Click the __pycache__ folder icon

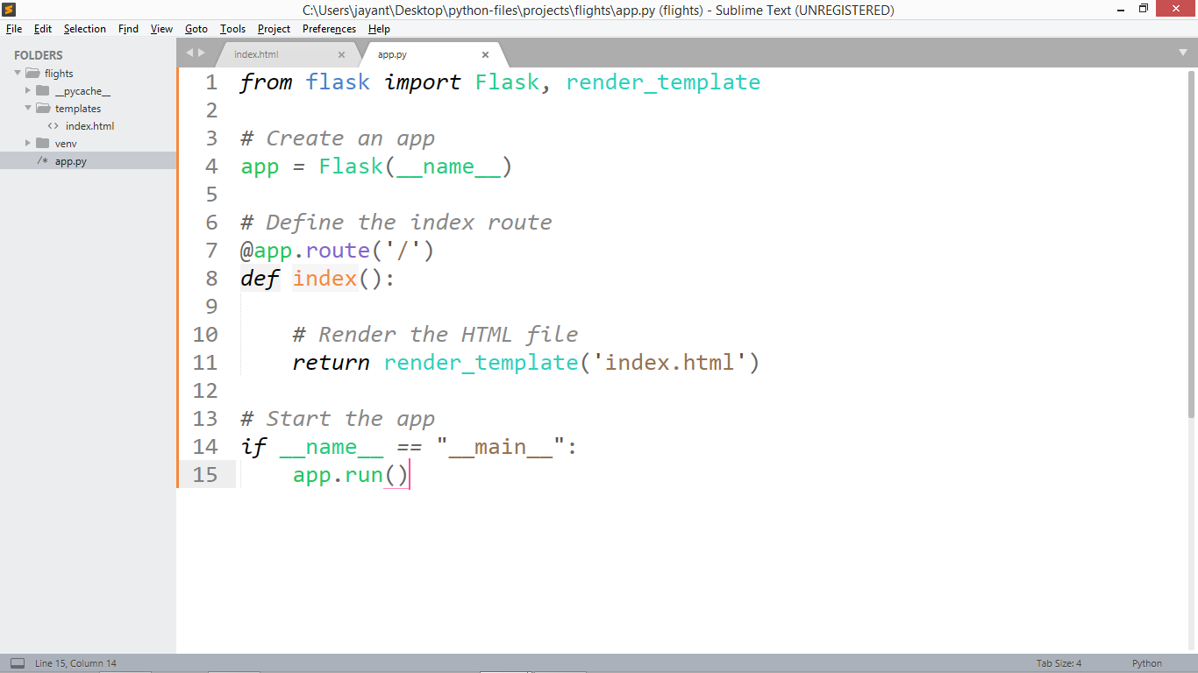click(x=42, y=90)
